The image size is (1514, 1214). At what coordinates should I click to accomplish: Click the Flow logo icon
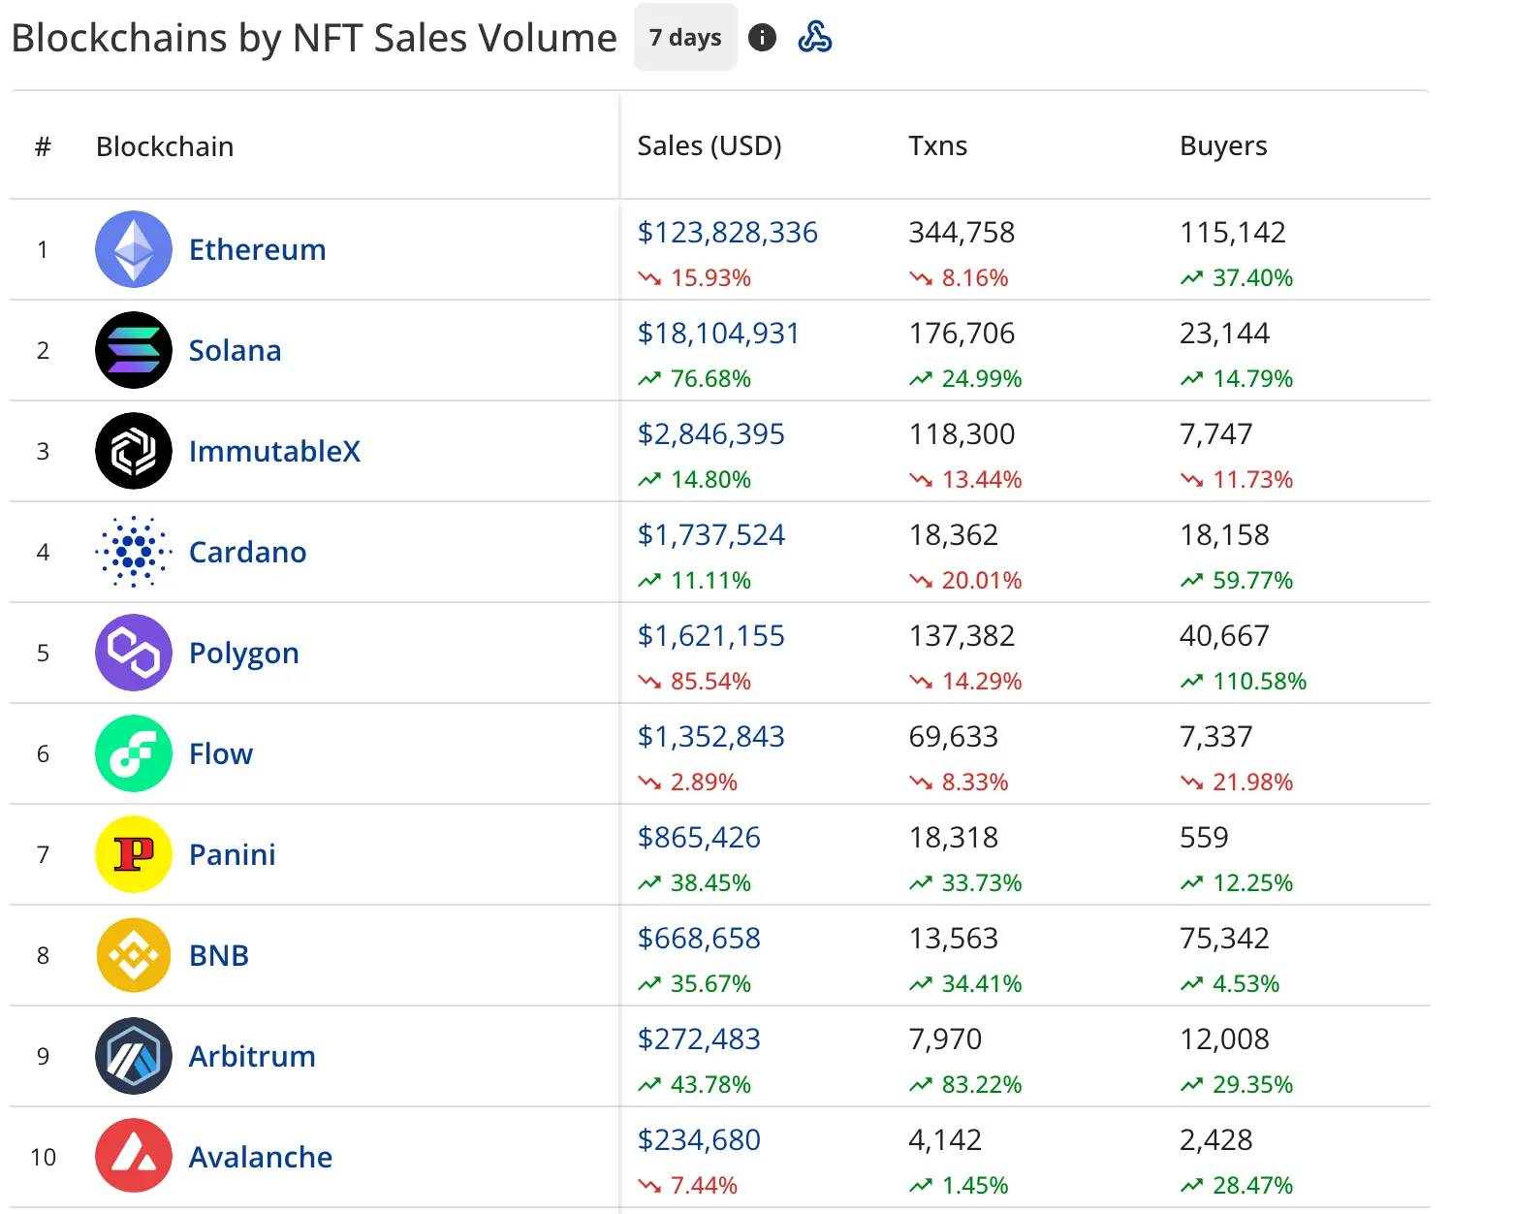click(134, 753)
